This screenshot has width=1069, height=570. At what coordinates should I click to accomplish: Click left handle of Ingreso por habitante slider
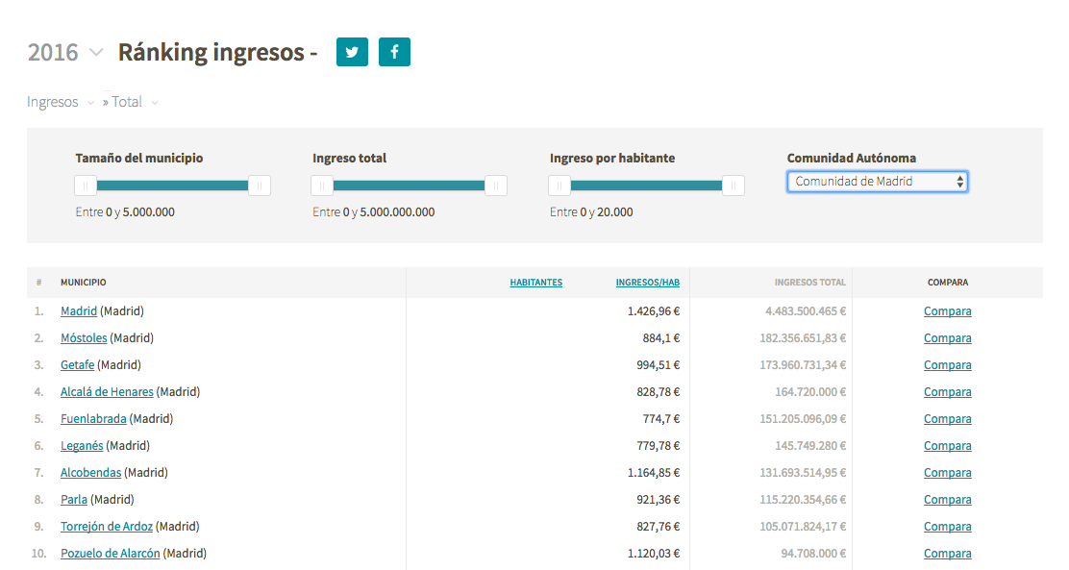click(559, 186)
